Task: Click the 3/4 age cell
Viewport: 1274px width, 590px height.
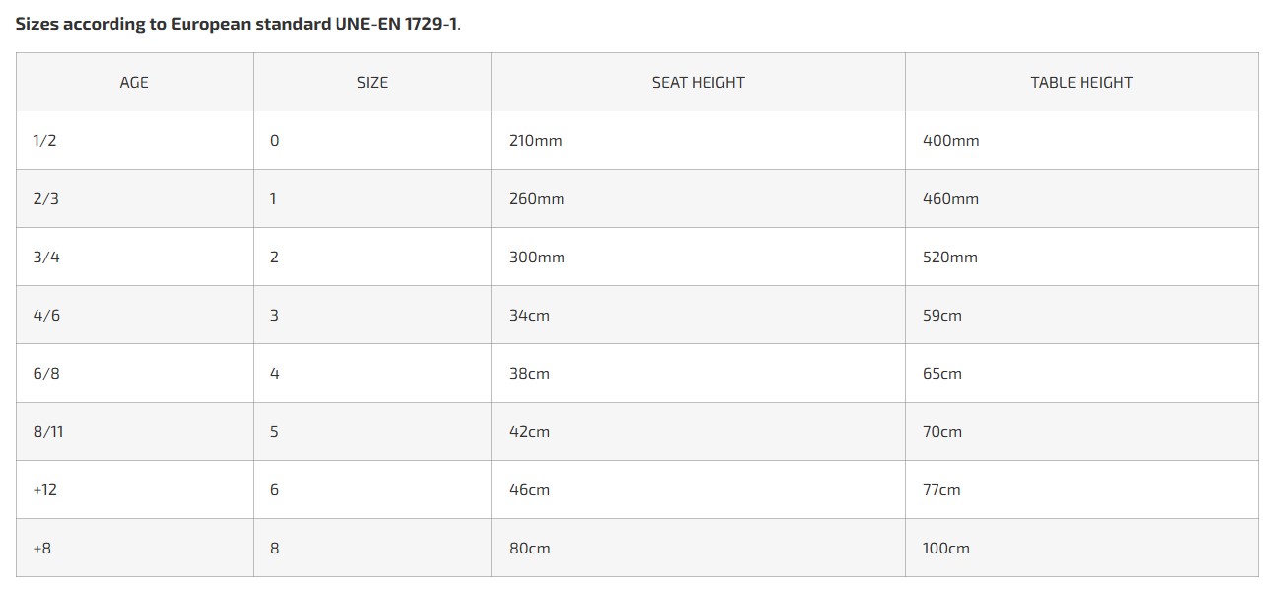Action: point(45,258)
